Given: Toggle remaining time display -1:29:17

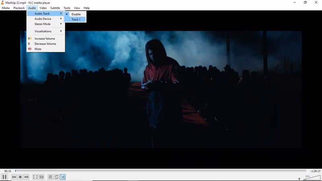Looking at the screenshot, I should click(x=315, y=171).
